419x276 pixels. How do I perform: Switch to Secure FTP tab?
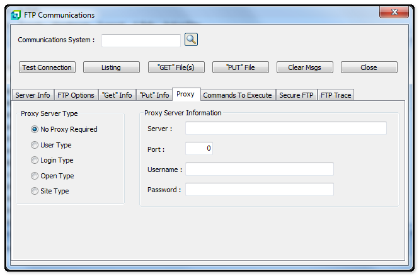[x=296, y=95]
